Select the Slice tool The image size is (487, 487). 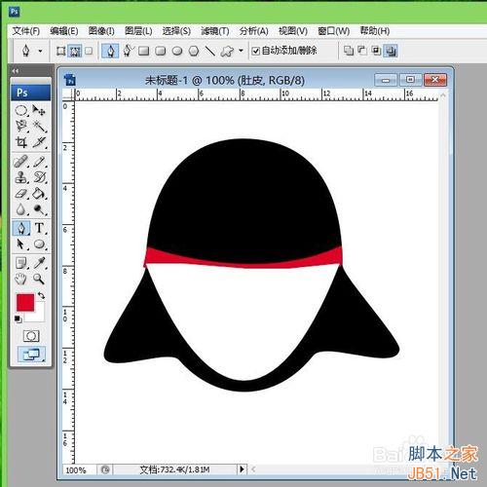(39, 142)
